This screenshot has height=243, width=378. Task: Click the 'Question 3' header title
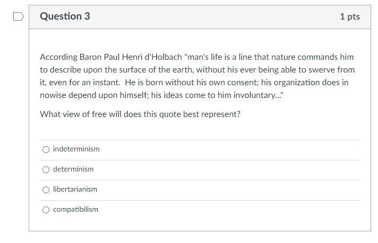point(65,16)
